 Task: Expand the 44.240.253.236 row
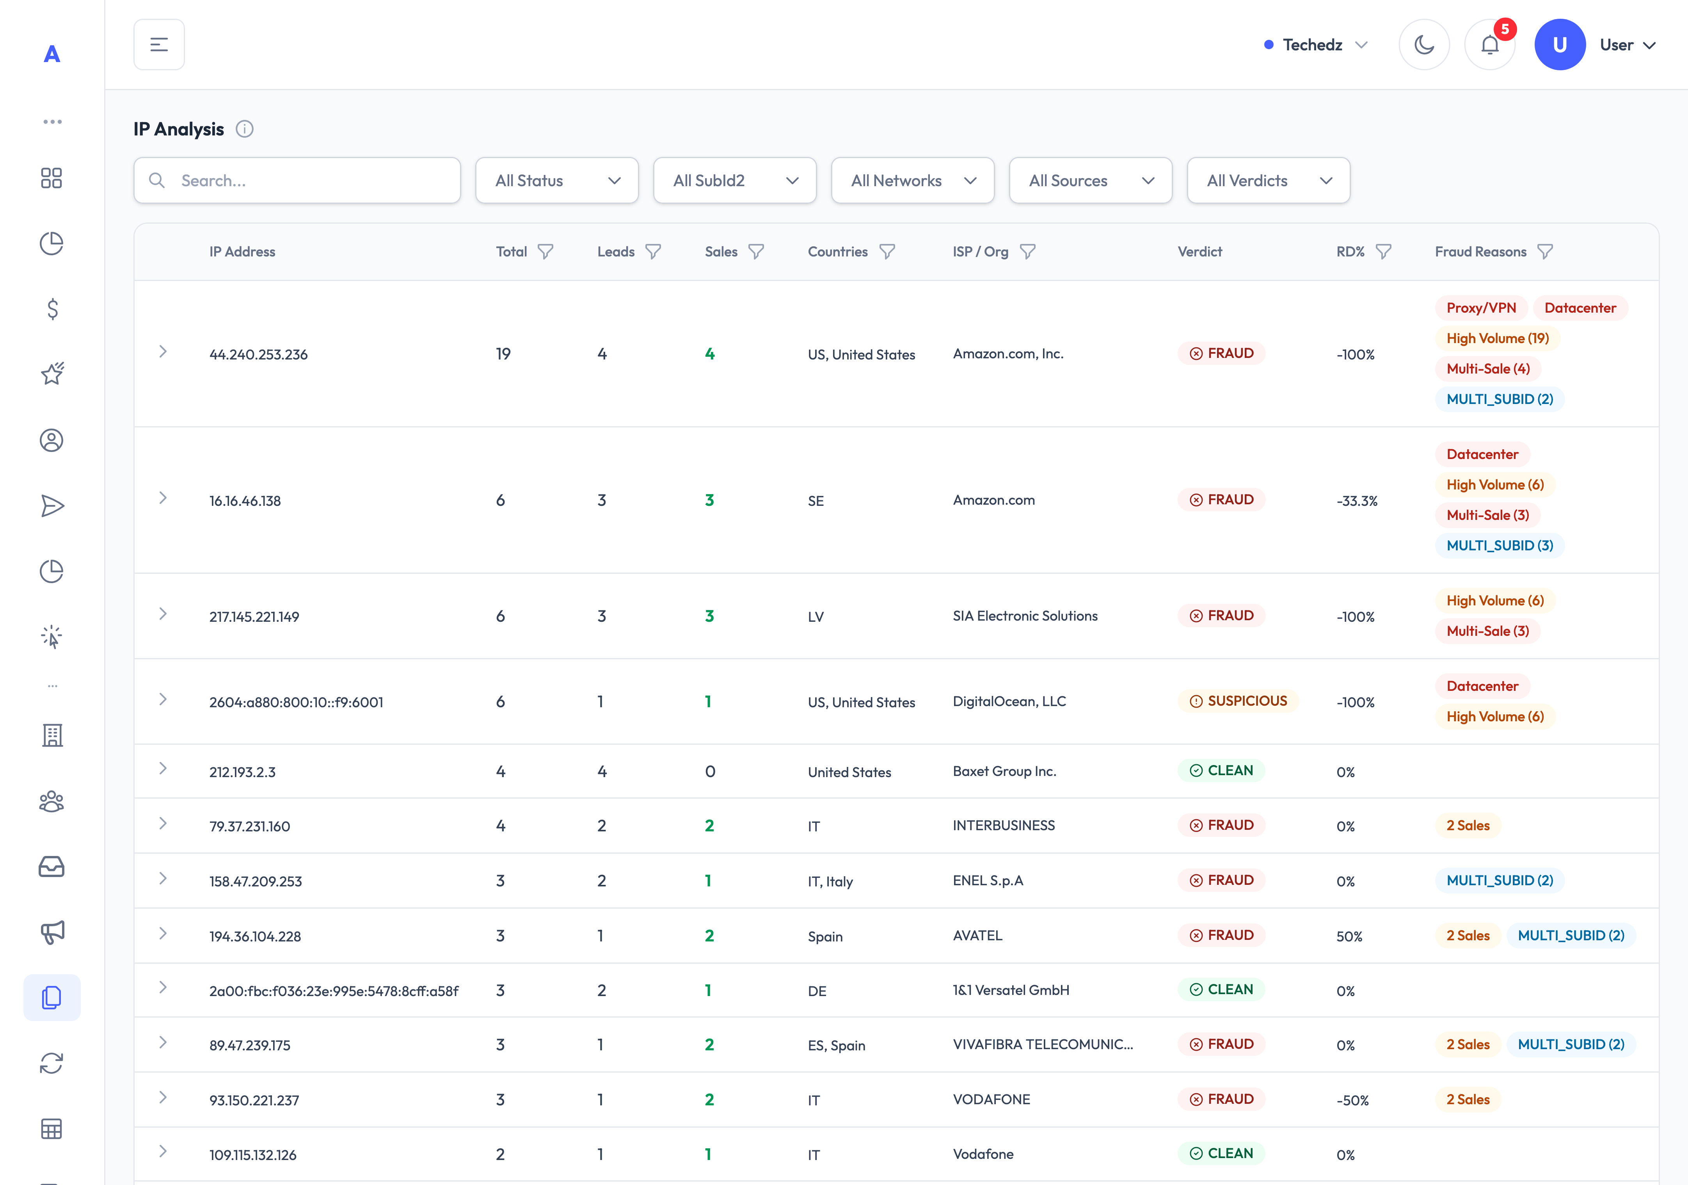(163, 352)
